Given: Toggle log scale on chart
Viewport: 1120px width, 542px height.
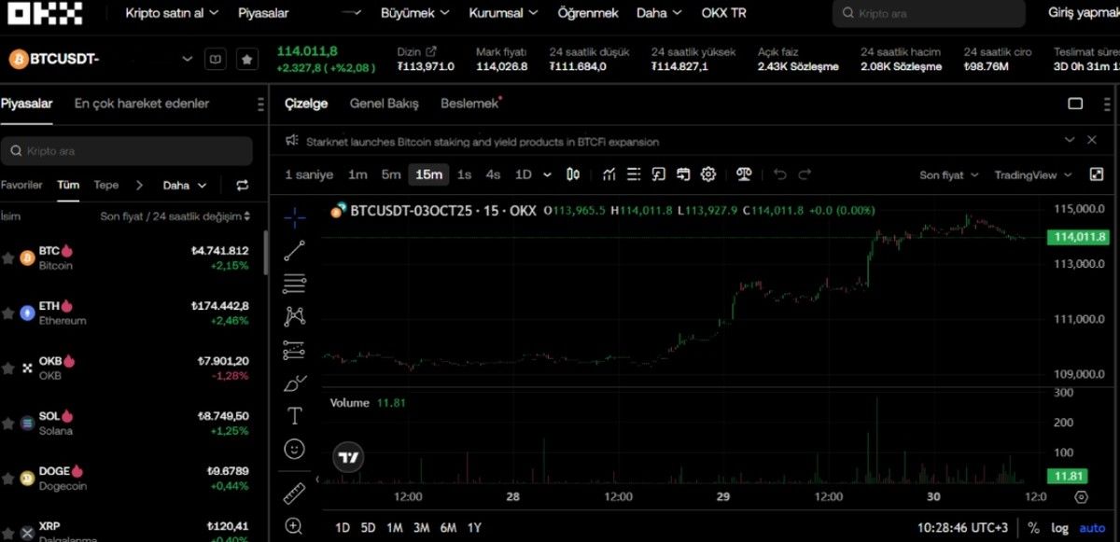Looking at the screenshot, I should point(1059,528).
